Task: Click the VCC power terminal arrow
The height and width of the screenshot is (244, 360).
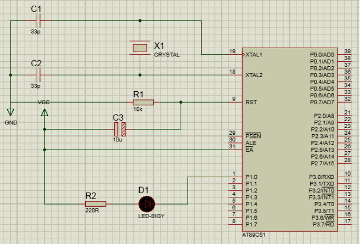Action: [x=45, y=111]
